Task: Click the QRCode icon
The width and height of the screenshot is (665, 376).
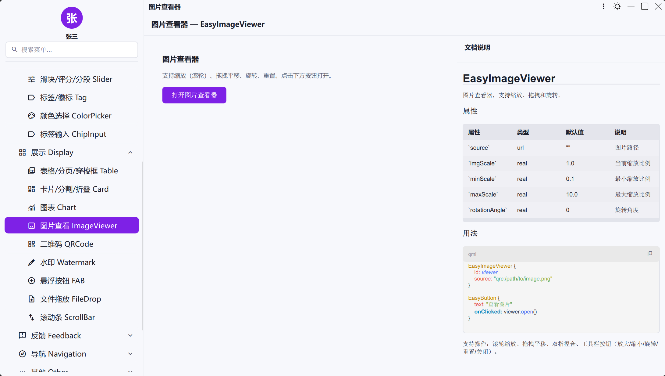Action: (x=31, y=244)
